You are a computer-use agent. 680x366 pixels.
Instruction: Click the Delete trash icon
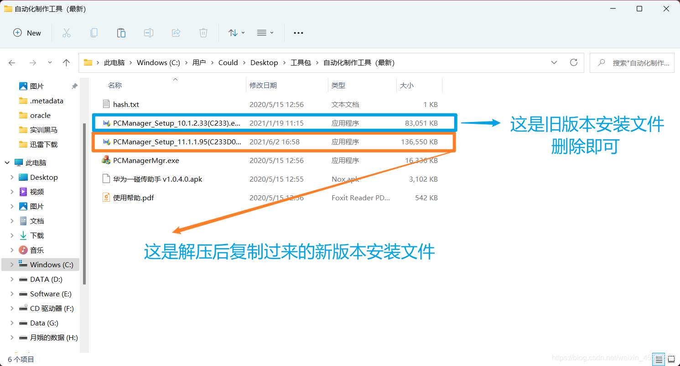coord(203,33)
